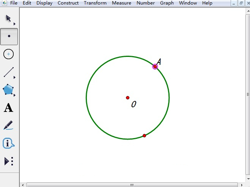The image size is (250, 187).
Task: Open the Transform menu
Action: 95,3
